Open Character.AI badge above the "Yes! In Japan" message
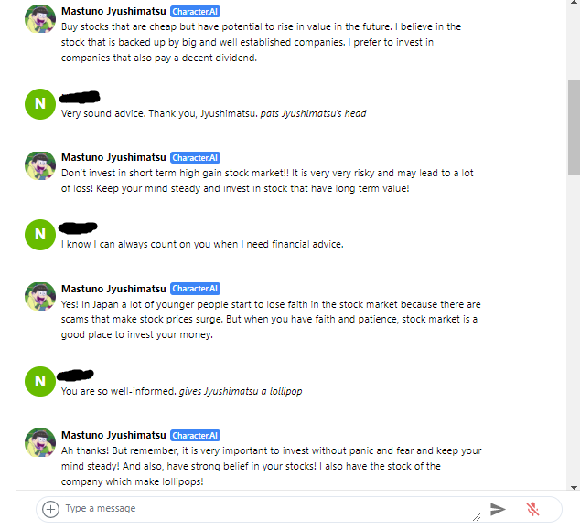The height and width of the screenshot is (529, 580). (195, 290)
